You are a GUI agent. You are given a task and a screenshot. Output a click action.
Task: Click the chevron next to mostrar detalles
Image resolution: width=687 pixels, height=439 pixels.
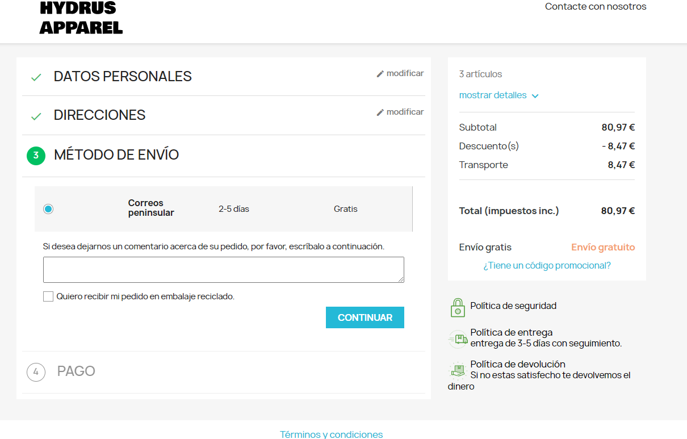click(535, 96)
